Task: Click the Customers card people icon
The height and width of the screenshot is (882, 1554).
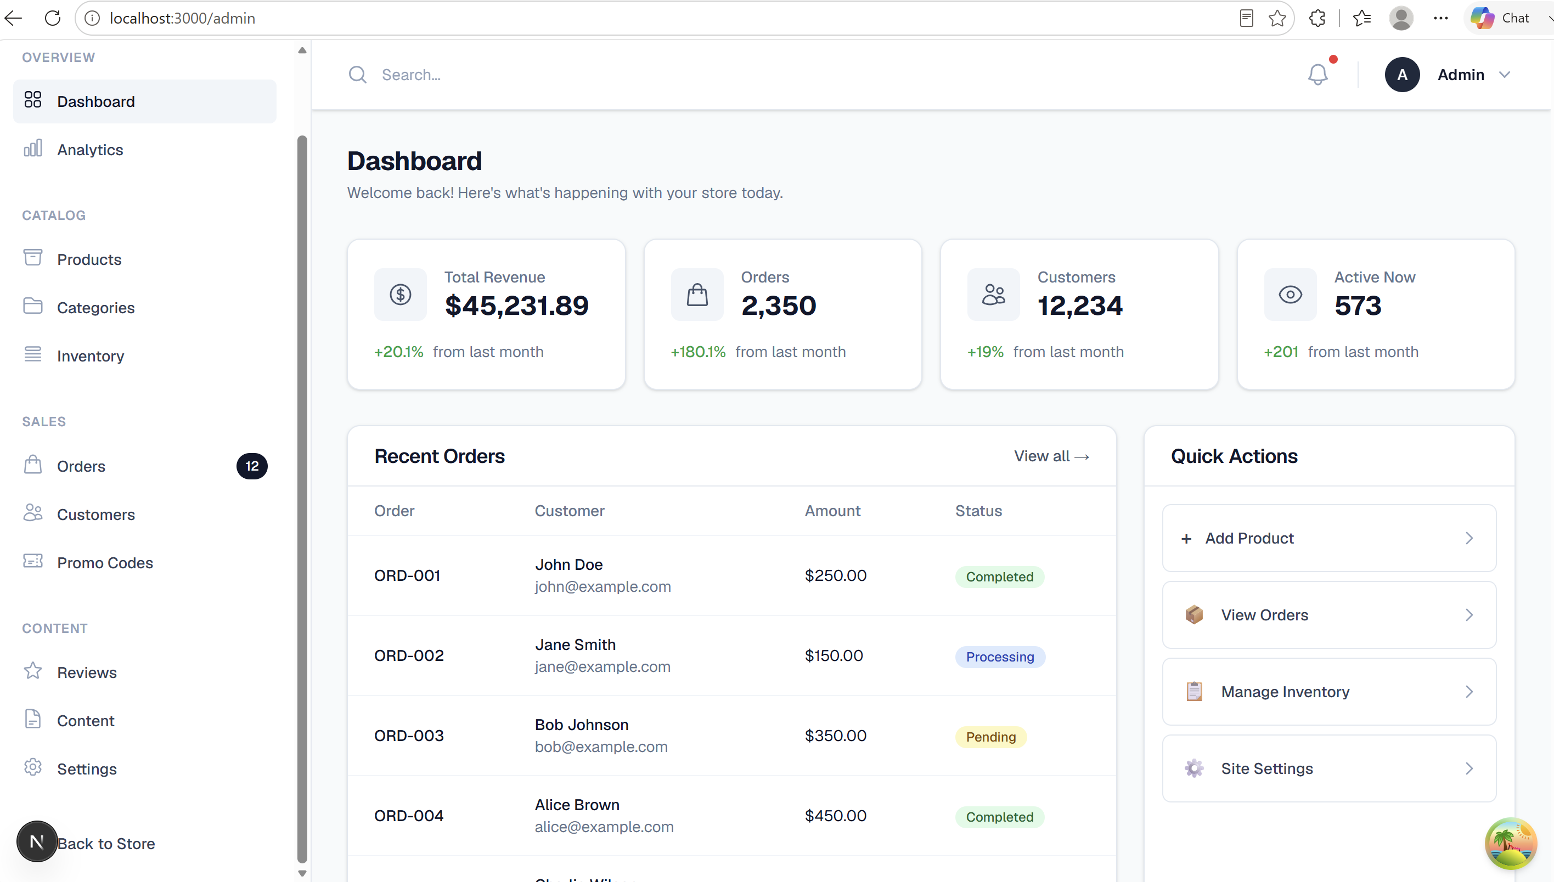Action: (994, 295)
